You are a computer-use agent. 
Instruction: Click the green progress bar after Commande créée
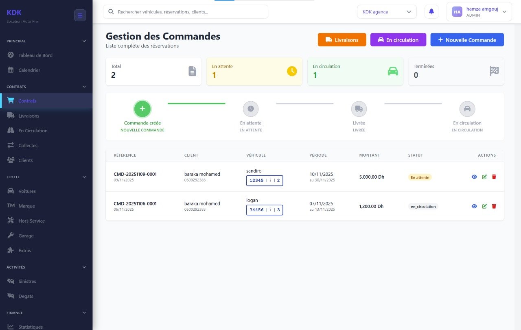pos(197,103)
